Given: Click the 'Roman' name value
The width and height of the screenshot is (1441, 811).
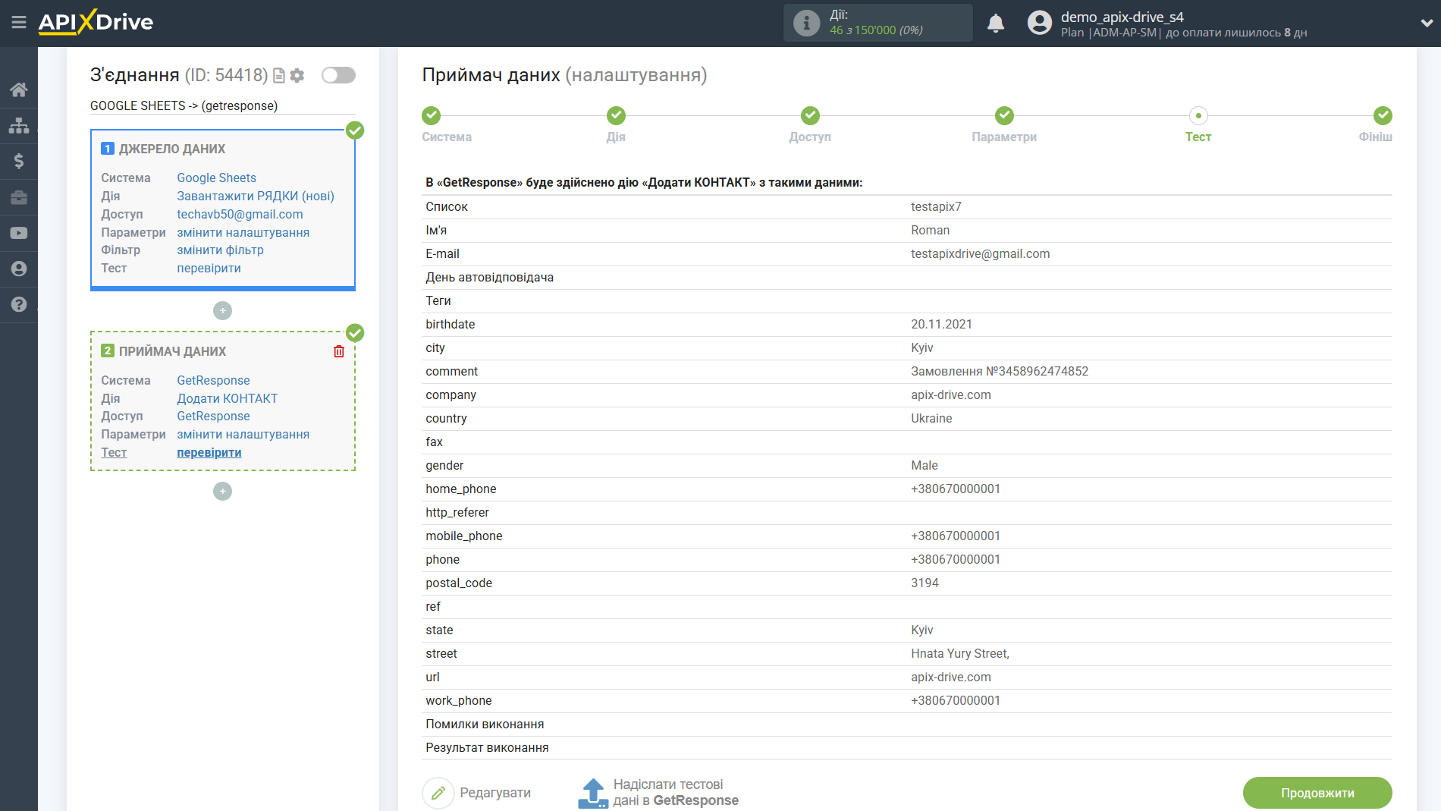Looking at the screenshot, I should [931, 230].
